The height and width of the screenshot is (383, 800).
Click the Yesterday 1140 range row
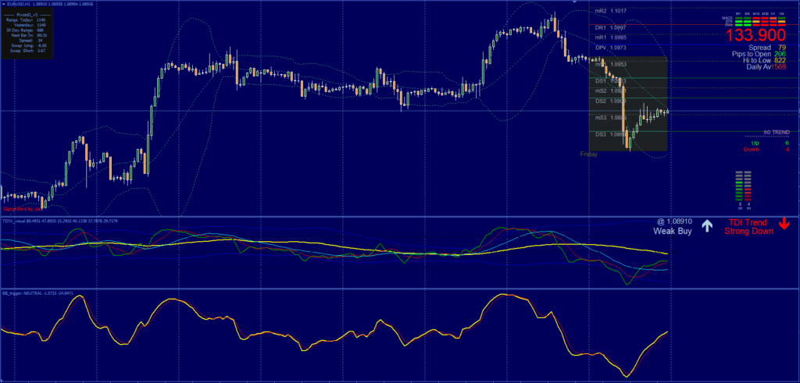click(x=30, y=25)
